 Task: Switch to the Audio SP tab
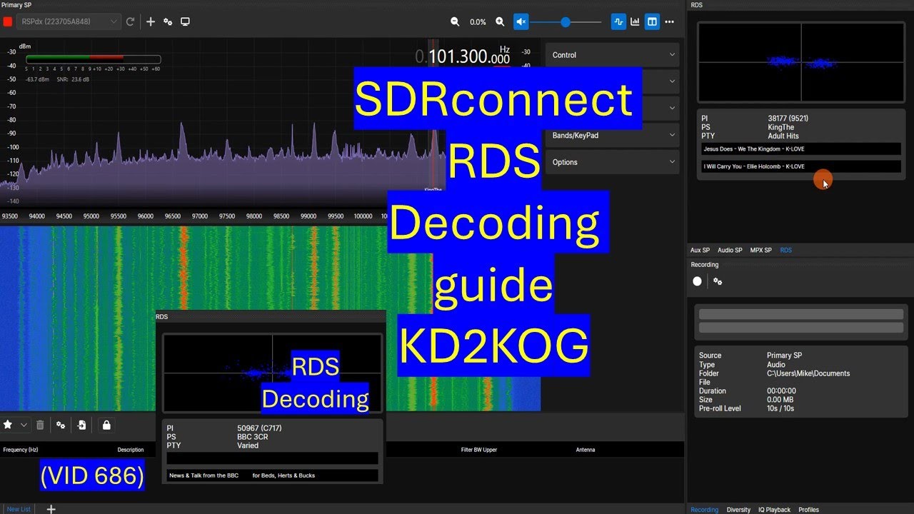pyautogui.click(x=730, y=251)
